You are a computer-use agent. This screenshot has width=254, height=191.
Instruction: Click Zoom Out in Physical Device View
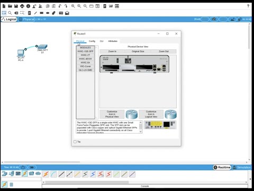coord(164,51)
